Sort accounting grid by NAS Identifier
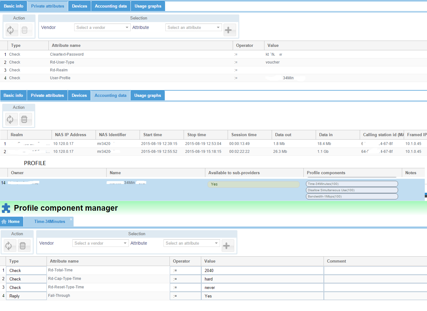 coord(118,135)
